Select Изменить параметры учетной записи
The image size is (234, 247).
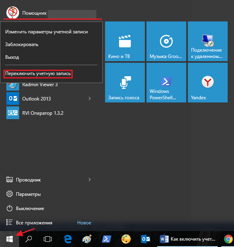pos(47,32)
